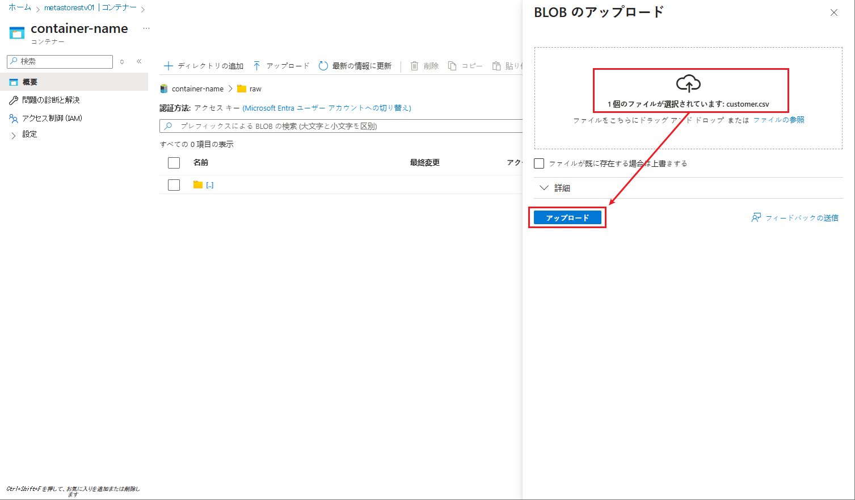Enable overwrite if file already exists checkbox
The width and height of the screenshot is (855, 500).
(x=539, y=163)
